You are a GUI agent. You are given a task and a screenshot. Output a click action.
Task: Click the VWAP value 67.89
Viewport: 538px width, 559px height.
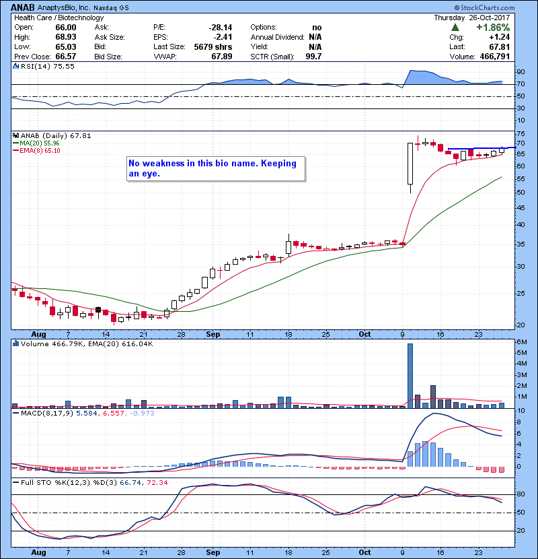tap(222, 57)
